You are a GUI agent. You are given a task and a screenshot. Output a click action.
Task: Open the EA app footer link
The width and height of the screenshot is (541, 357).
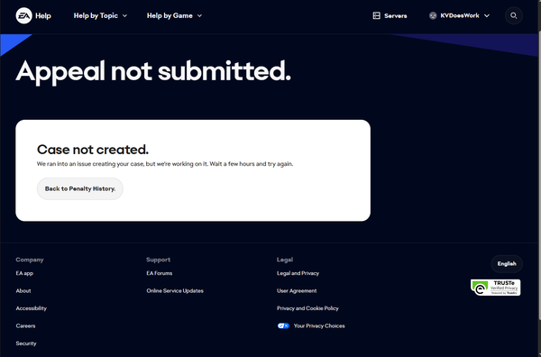coord(24,273)
